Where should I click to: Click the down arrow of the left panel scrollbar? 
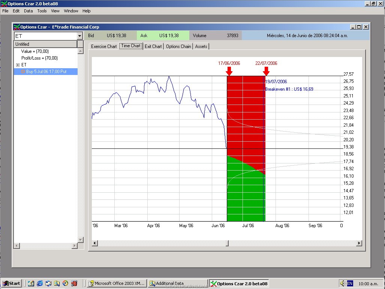pos(81,240)
